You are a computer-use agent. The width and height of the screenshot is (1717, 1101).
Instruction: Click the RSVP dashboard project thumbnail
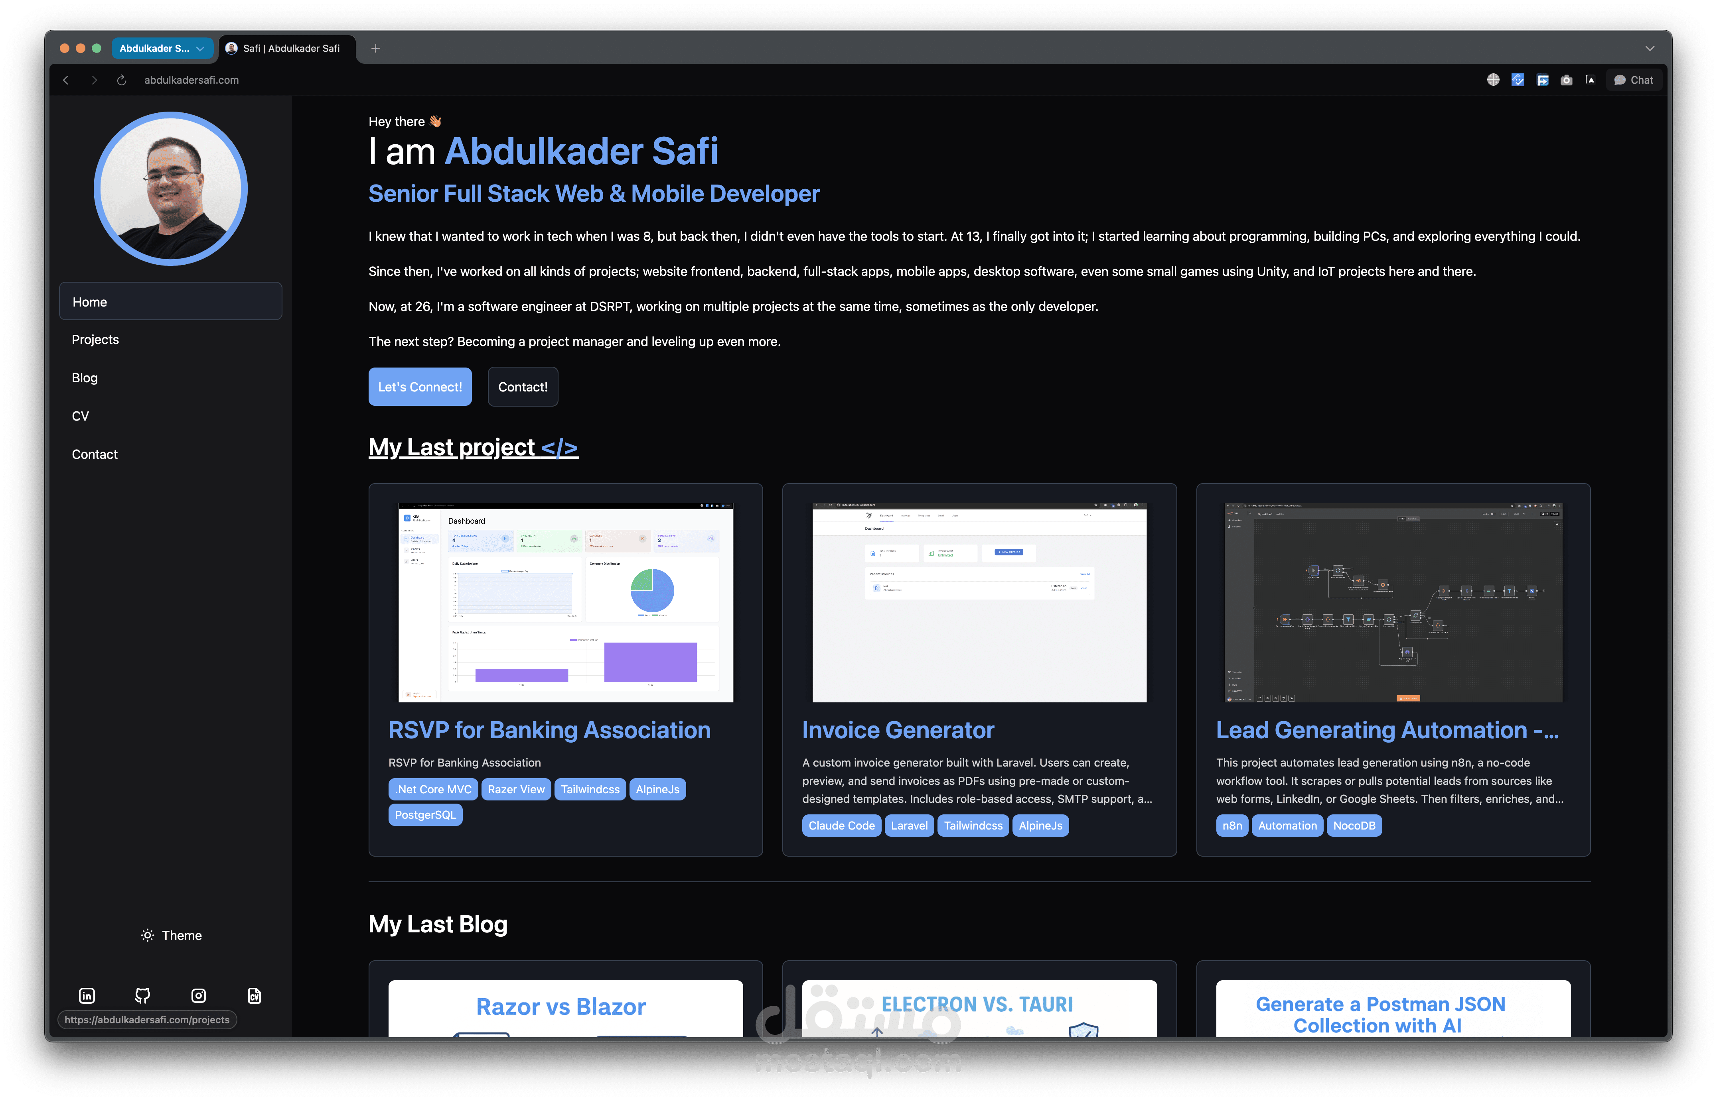[565, 603]
